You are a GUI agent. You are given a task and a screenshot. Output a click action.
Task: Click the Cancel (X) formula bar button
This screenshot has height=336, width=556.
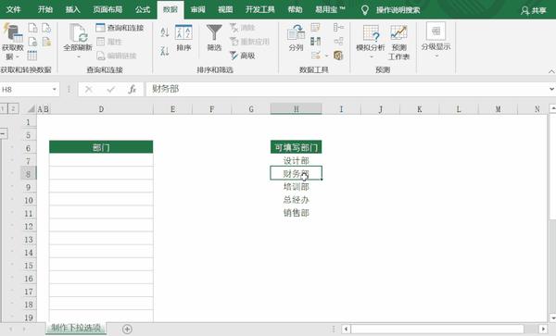click(x=89, y=89)
